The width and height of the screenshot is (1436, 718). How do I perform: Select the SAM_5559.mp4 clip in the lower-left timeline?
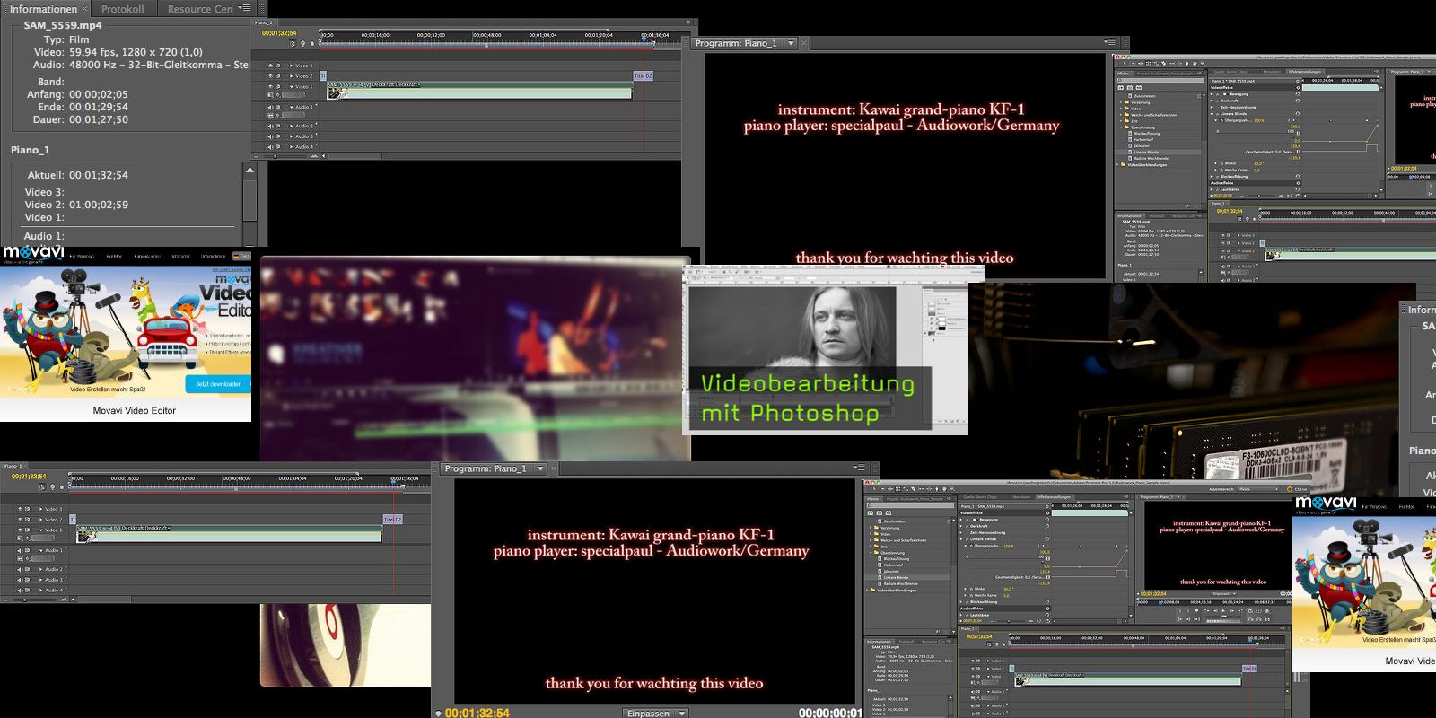point(229,533)
